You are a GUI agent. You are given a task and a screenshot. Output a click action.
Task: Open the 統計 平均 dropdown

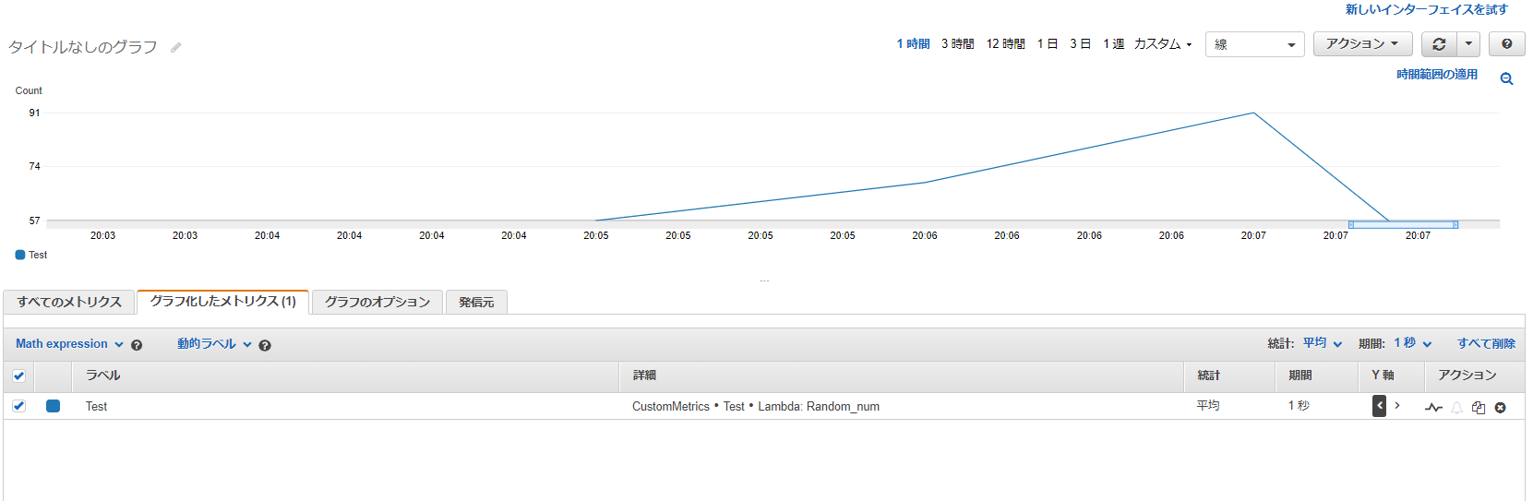pyautogui.click(x=1323, y=343)
